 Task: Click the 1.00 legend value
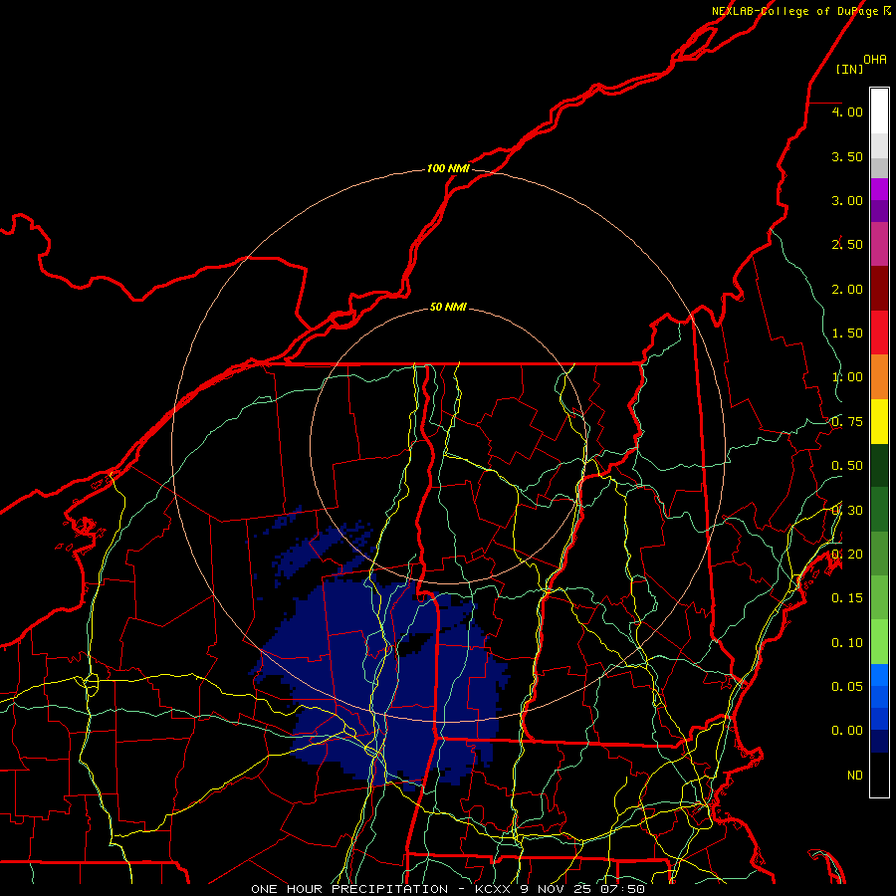click(x=847, y=377)
